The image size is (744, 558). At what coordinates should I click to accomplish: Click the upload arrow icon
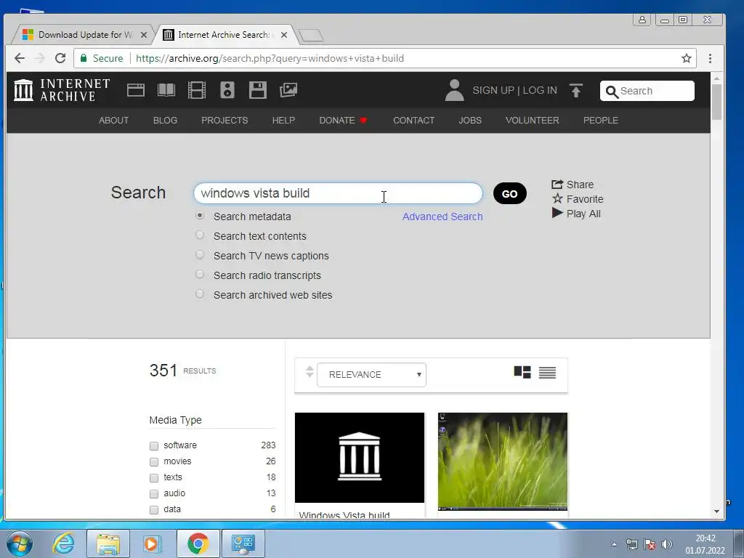click(576, 90)
